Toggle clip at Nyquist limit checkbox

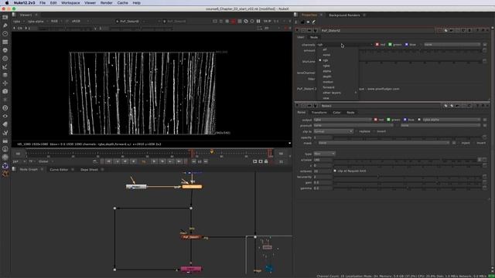[x=335, y=171]
